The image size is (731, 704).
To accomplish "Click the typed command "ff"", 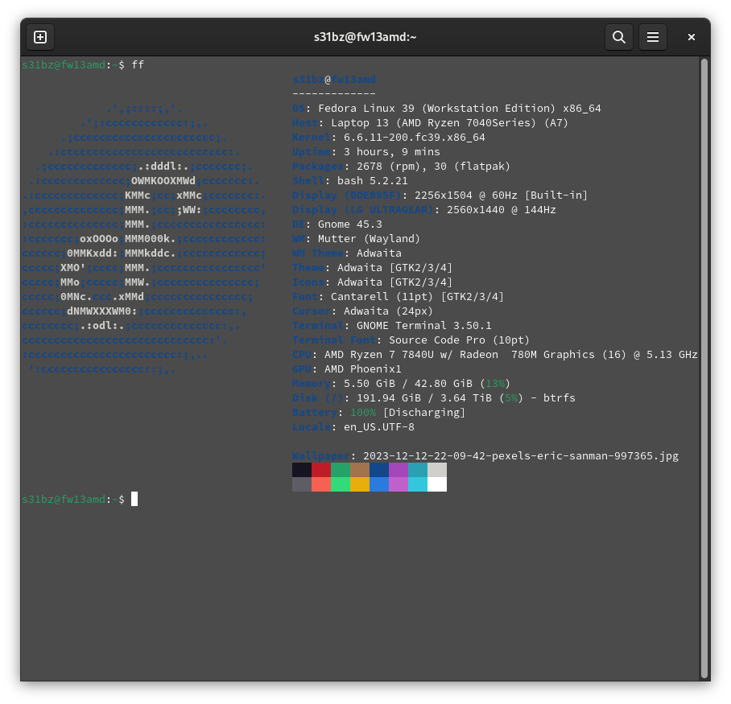I will coord(138,64).
